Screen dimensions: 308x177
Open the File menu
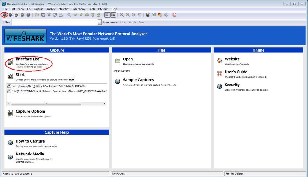pyautogui.click(x=5, y=9)
